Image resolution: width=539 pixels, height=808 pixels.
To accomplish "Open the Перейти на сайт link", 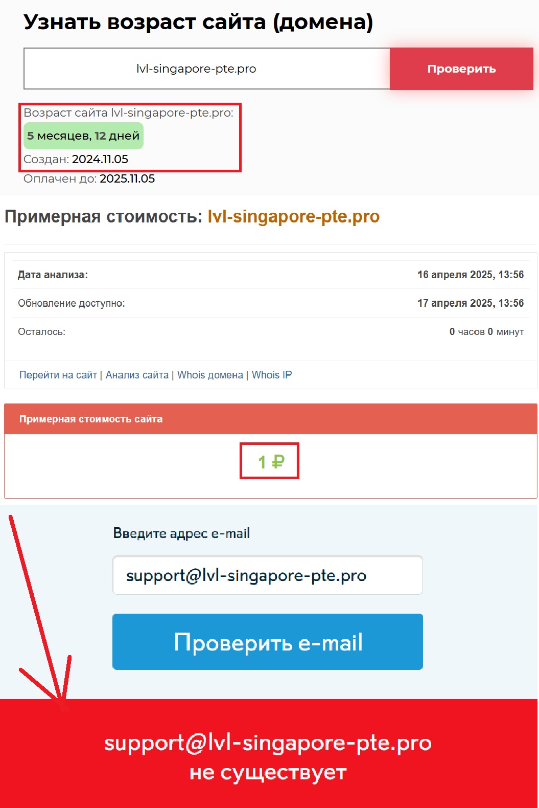I will [x=58, y=375].
